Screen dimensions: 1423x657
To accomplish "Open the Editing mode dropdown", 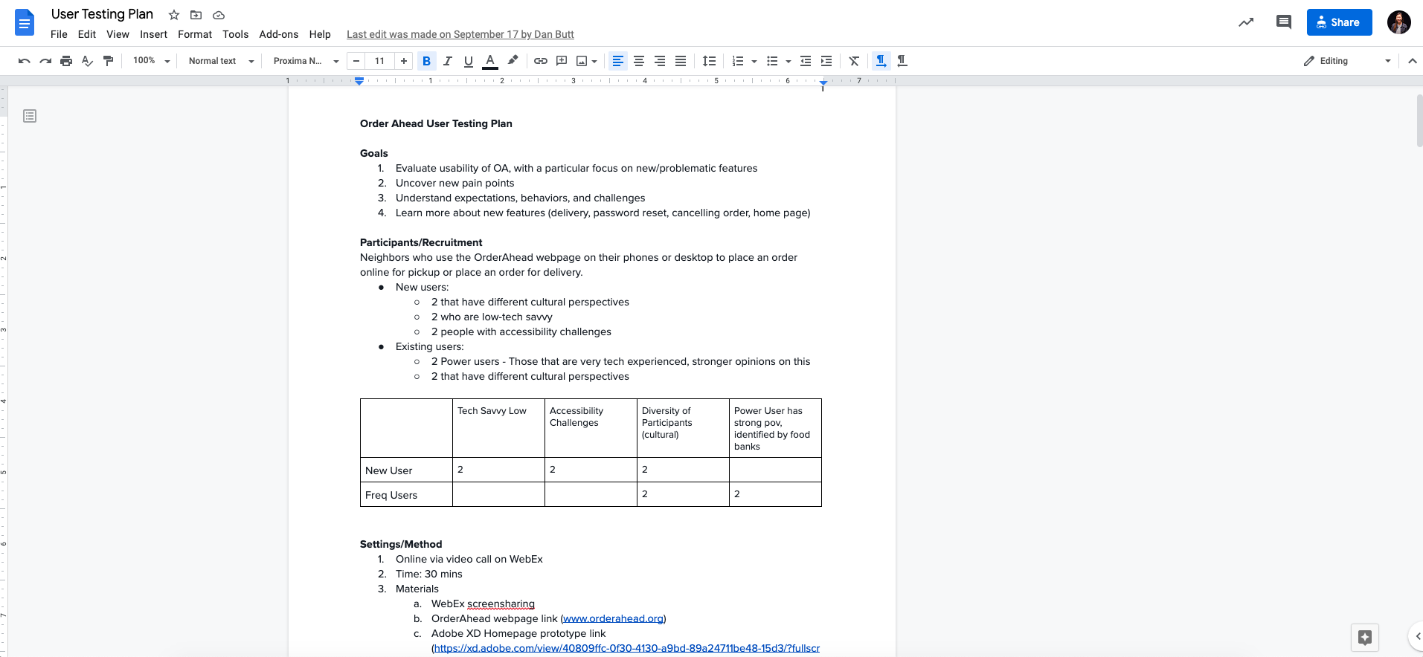I will [x=1347, y=61].
